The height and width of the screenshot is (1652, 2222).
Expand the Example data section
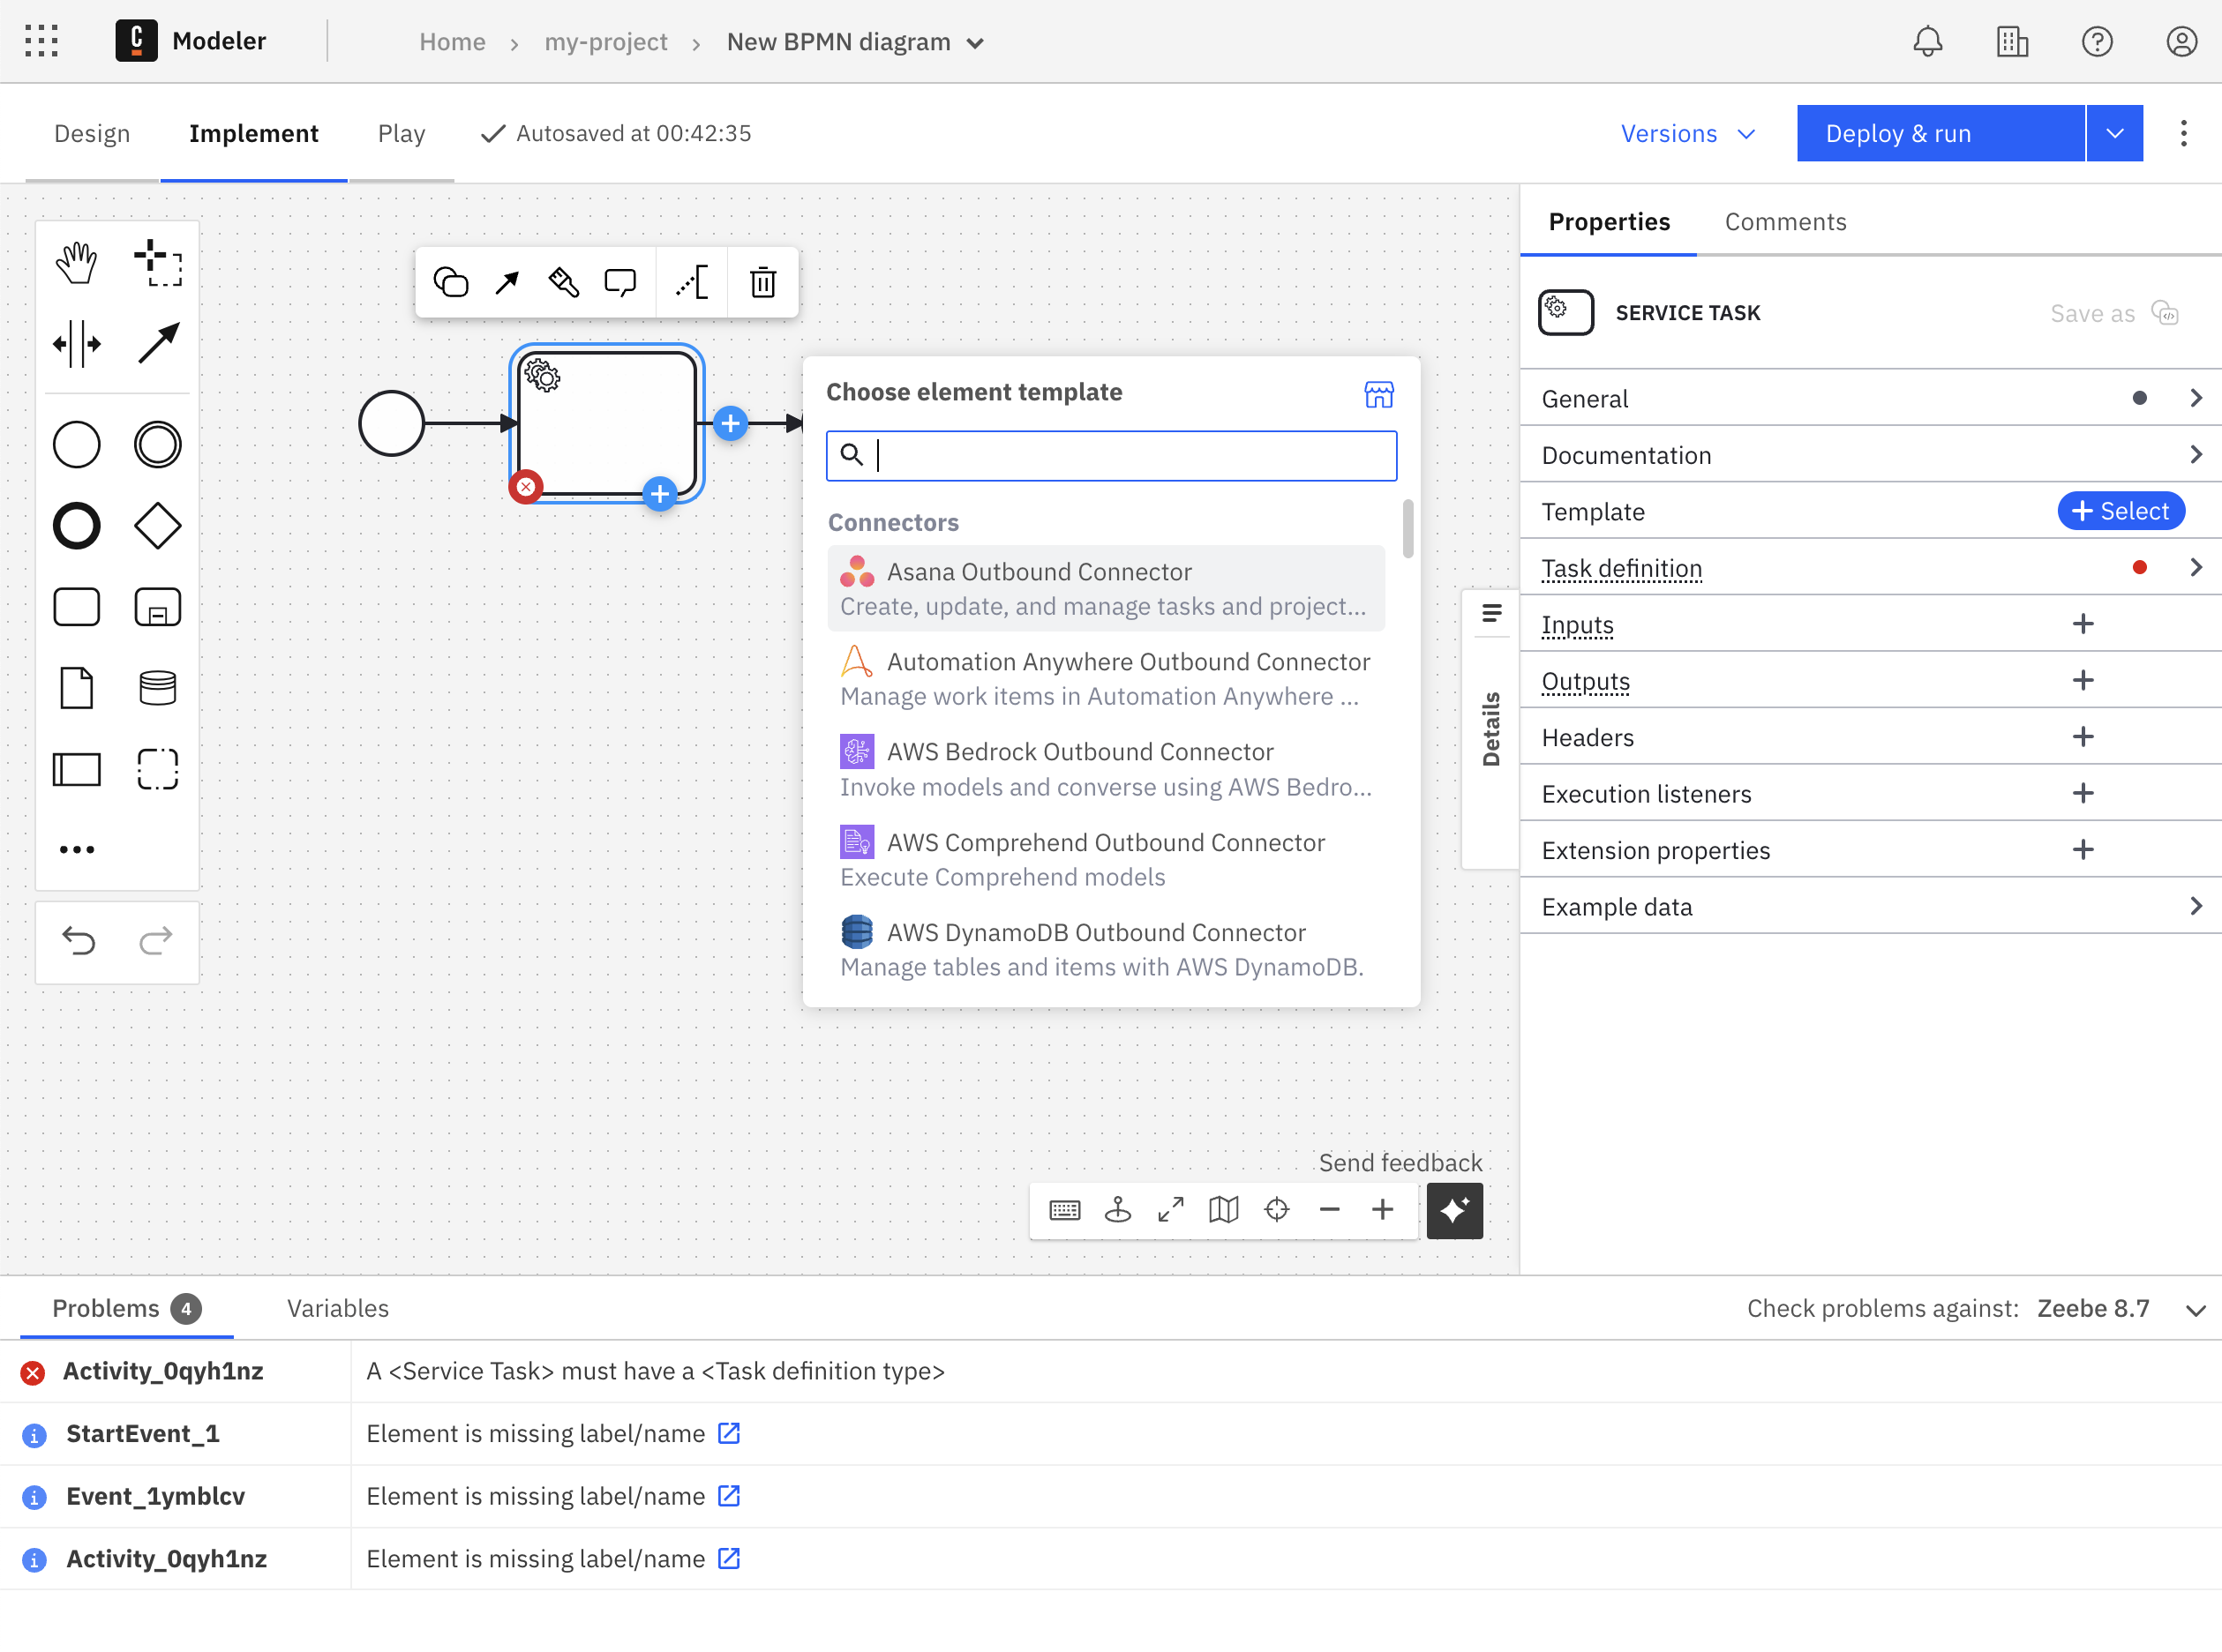(1871, 906)
